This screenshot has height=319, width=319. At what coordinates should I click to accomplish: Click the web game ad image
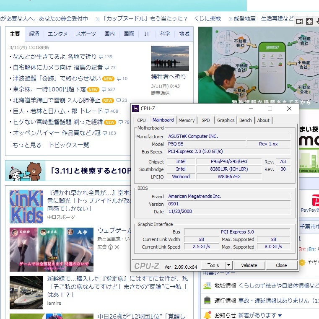click(52, 249)
